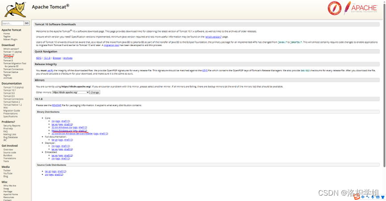Jump to 10.1.8 quick navigation link

click(47, 58)
